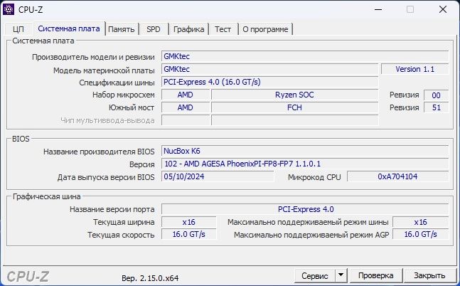Click the CPU-Z app icon in title bar
Image resolution: width=460 pixels, height=286 pixels.
pyautogui.click(x=9, y=9)
